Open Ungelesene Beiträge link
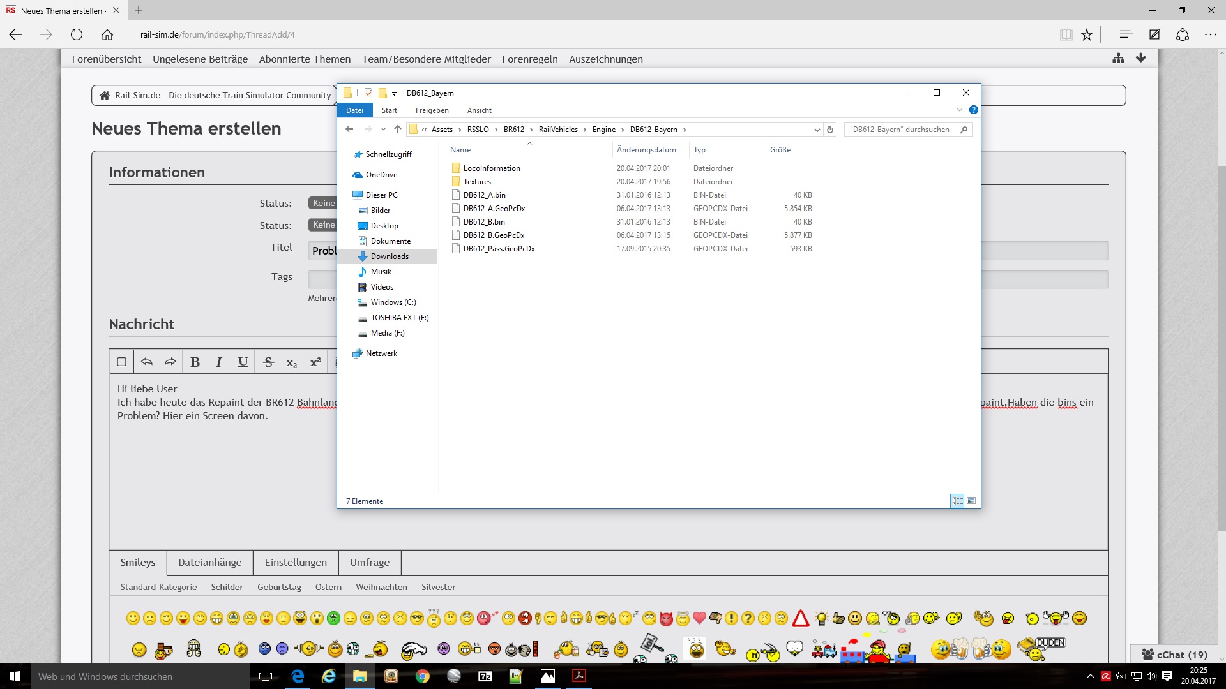 click(200, 59)
